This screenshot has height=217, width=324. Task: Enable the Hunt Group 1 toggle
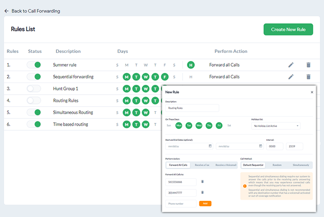coord(34,89)
